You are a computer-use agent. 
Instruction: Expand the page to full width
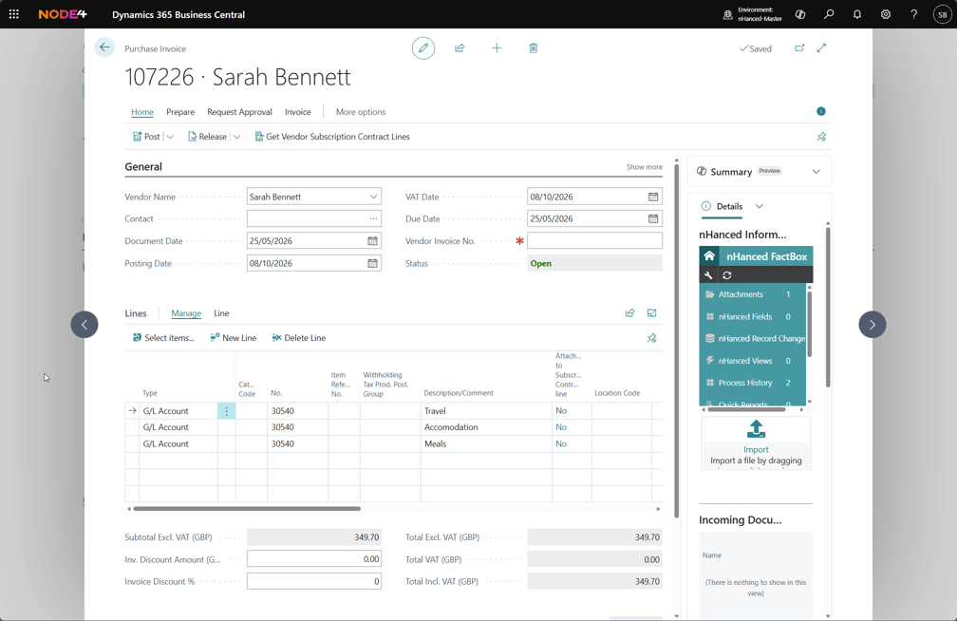click(x=821, y=48)
